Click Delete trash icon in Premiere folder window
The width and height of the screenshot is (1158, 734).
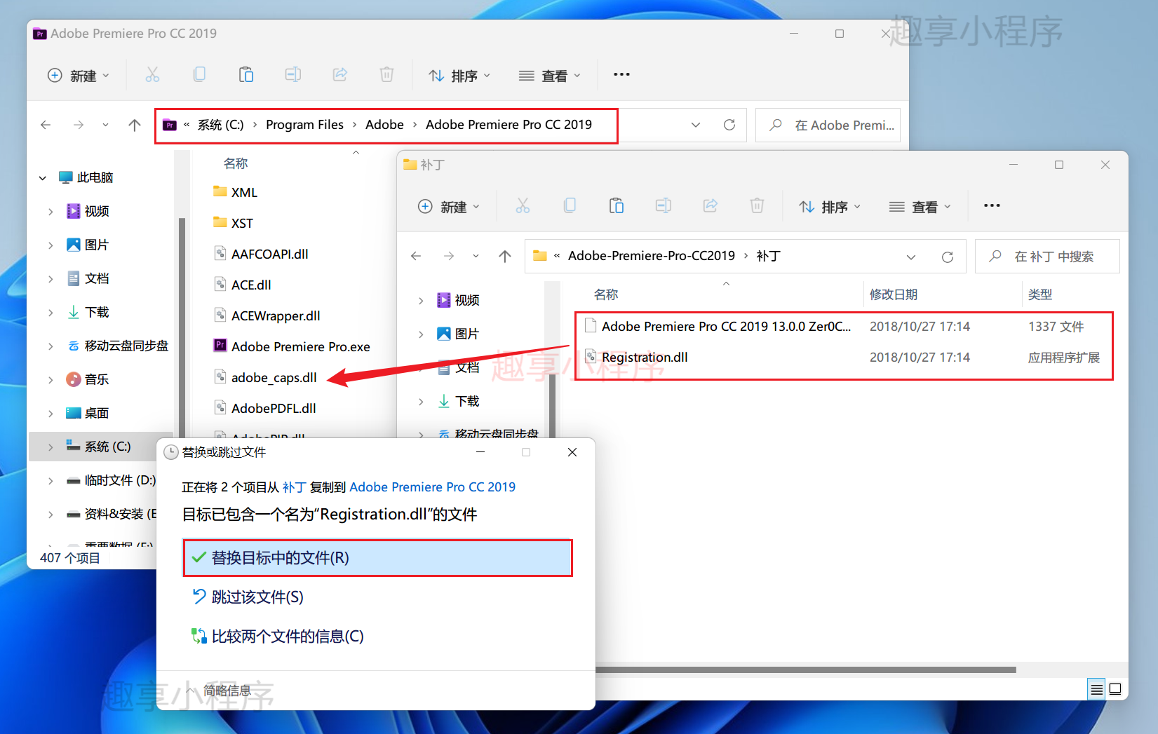click(x=386, y=75)
